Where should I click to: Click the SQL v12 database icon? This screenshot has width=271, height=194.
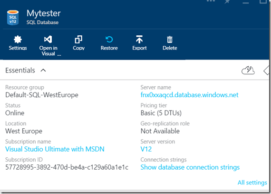13,18
